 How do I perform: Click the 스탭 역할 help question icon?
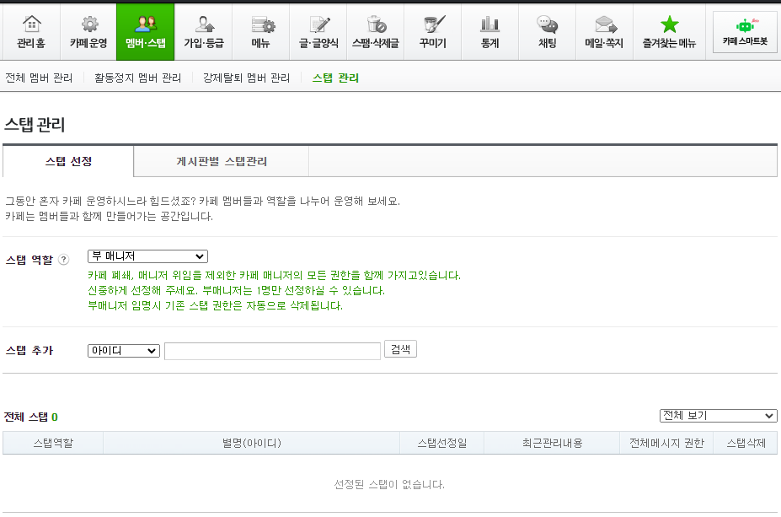click(x=64, y=259)
